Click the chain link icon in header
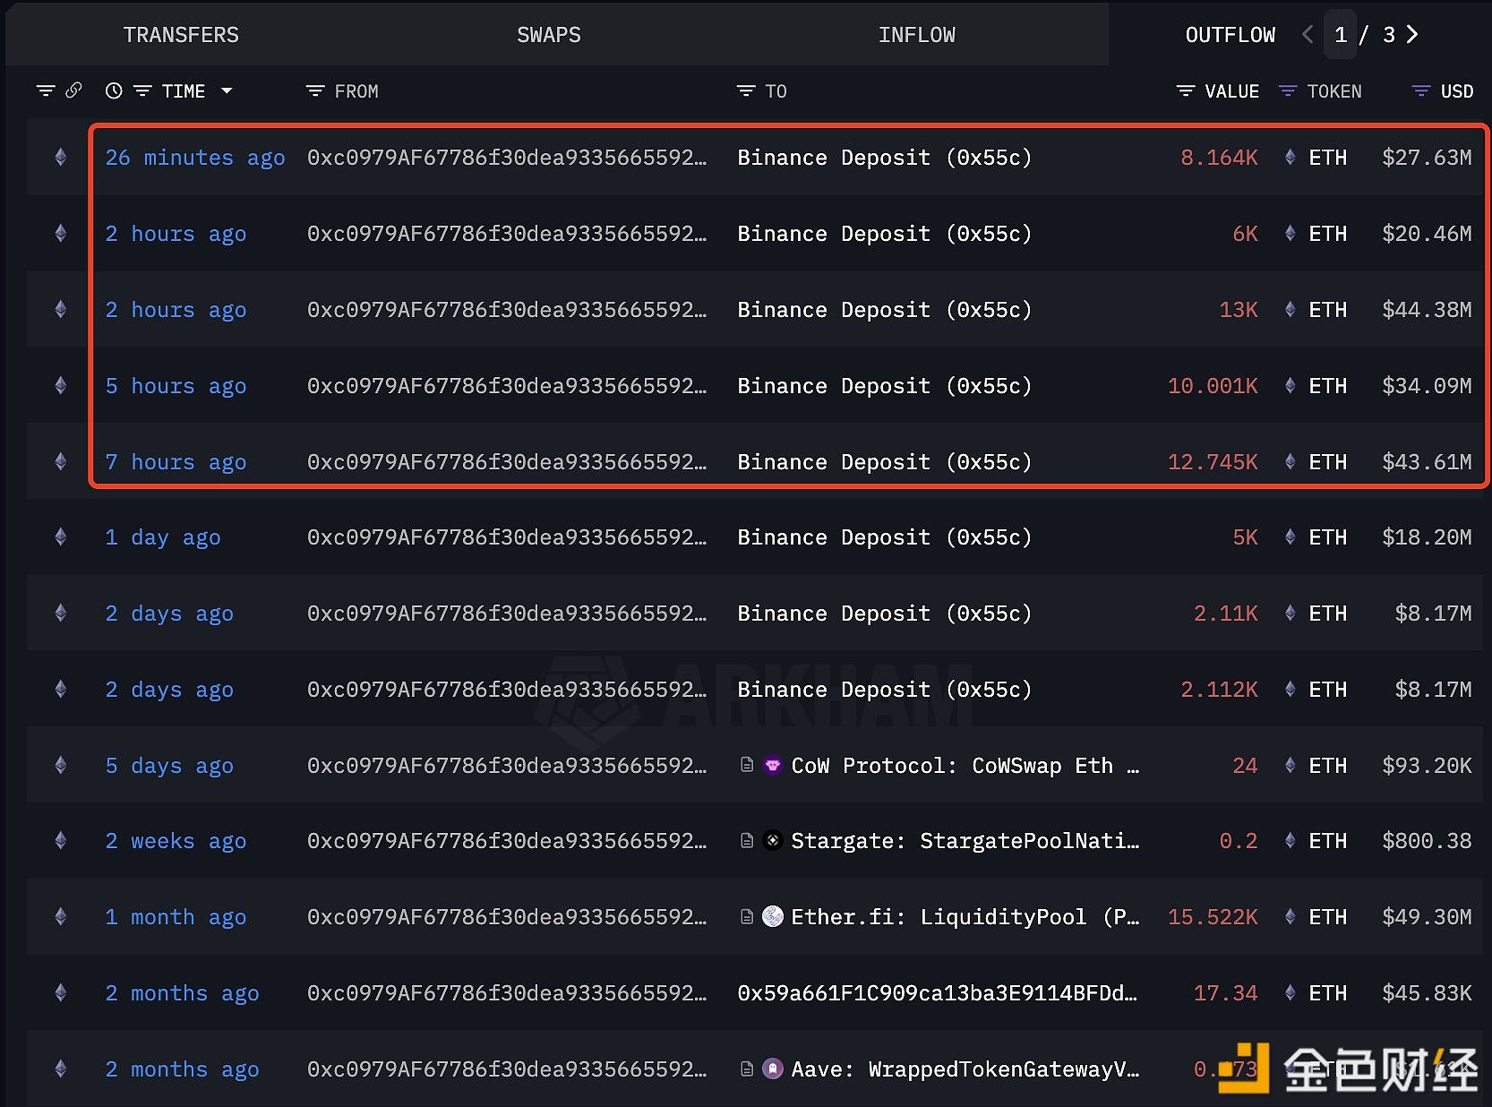 [x=73, y=90]
